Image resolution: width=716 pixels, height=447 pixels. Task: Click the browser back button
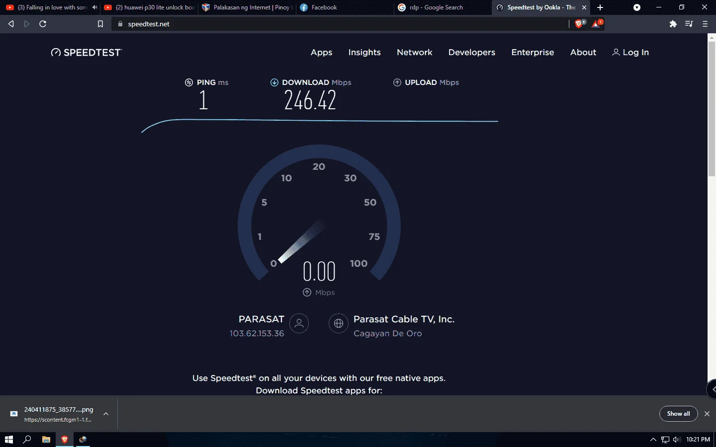(11, 24)
